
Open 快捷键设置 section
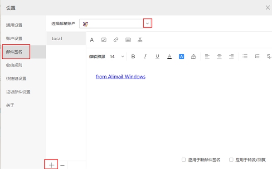16,79
